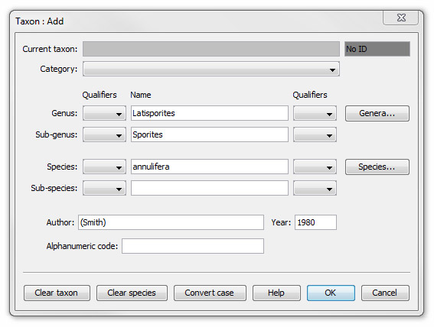
Task: Click the Convert case button
Action: click(x=210, y=293)
